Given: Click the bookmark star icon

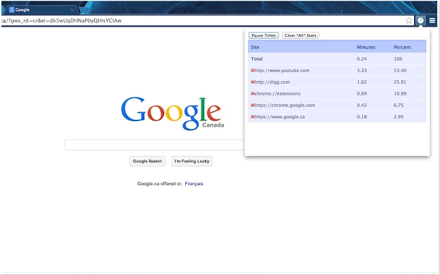Looking at the screenshot, I should click(409, 20).
